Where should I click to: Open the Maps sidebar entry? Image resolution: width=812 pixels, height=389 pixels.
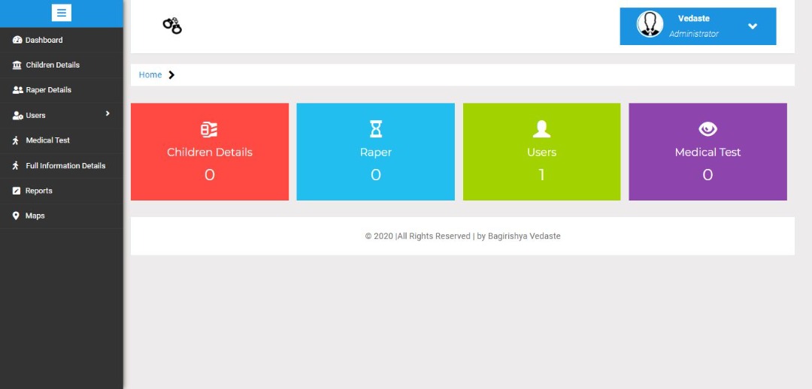[x=62, y=216]
